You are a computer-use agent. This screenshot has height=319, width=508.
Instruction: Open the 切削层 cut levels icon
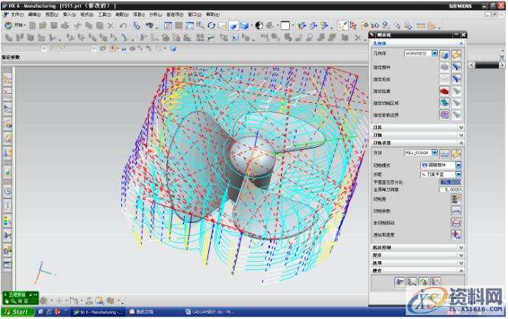456,198
